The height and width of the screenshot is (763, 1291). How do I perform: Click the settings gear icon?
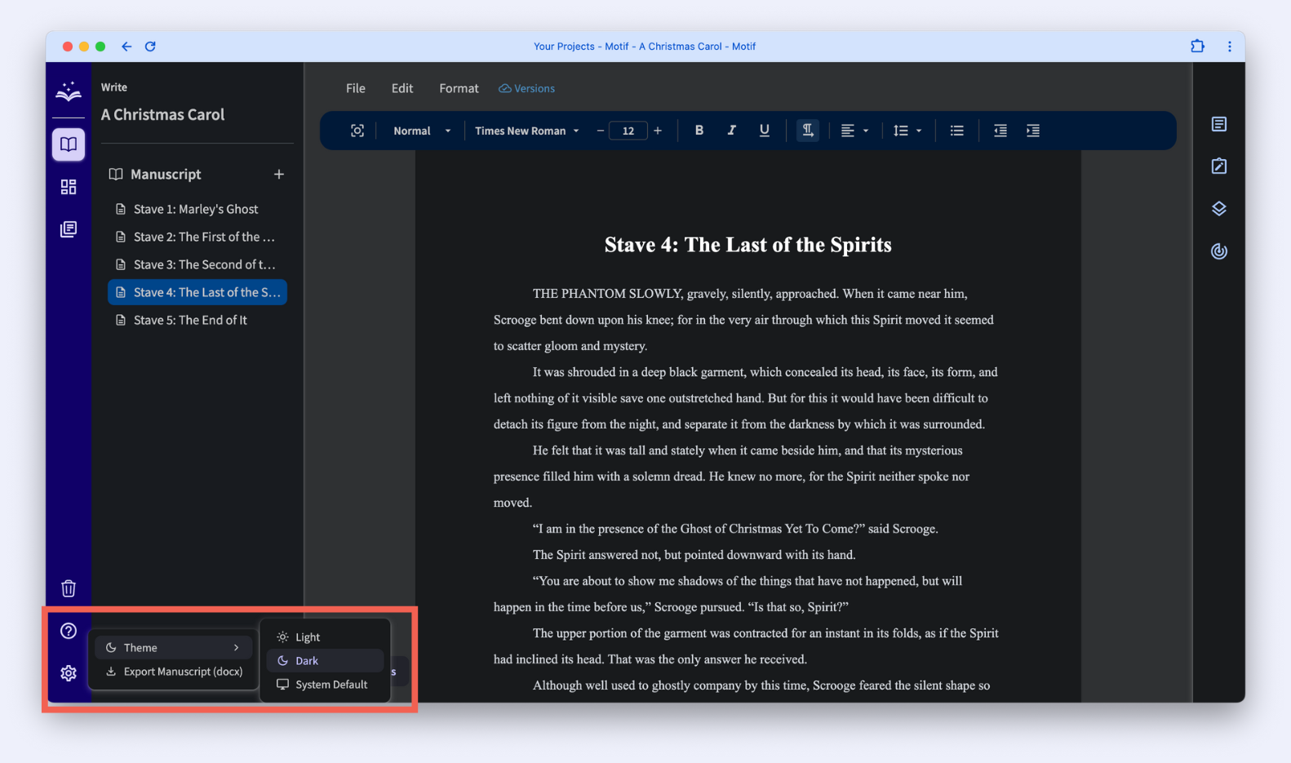[x=69, y=673]
